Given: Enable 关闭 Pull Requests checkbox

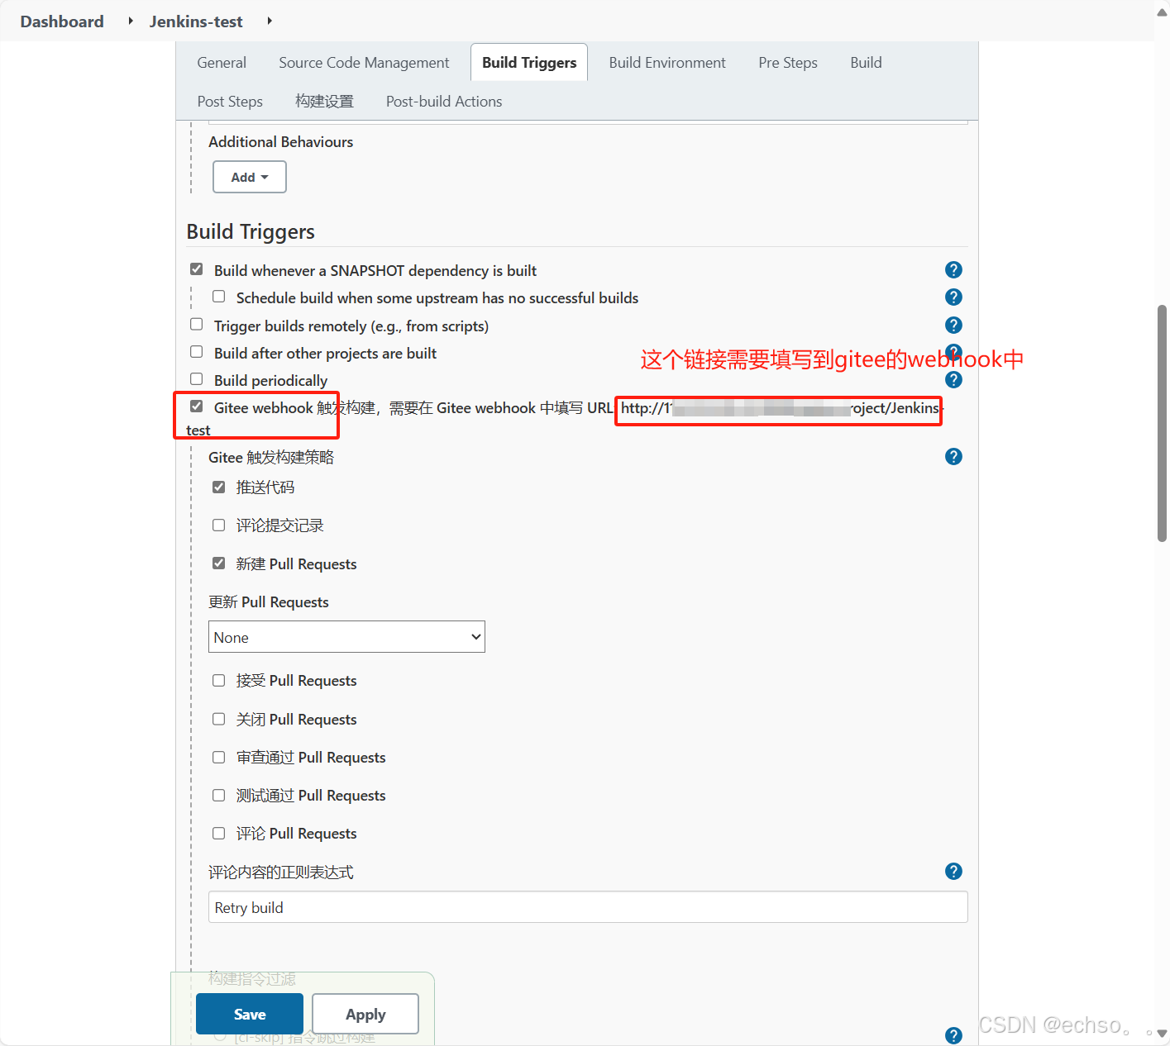Looking at the screenshot, I should [219, 720].
